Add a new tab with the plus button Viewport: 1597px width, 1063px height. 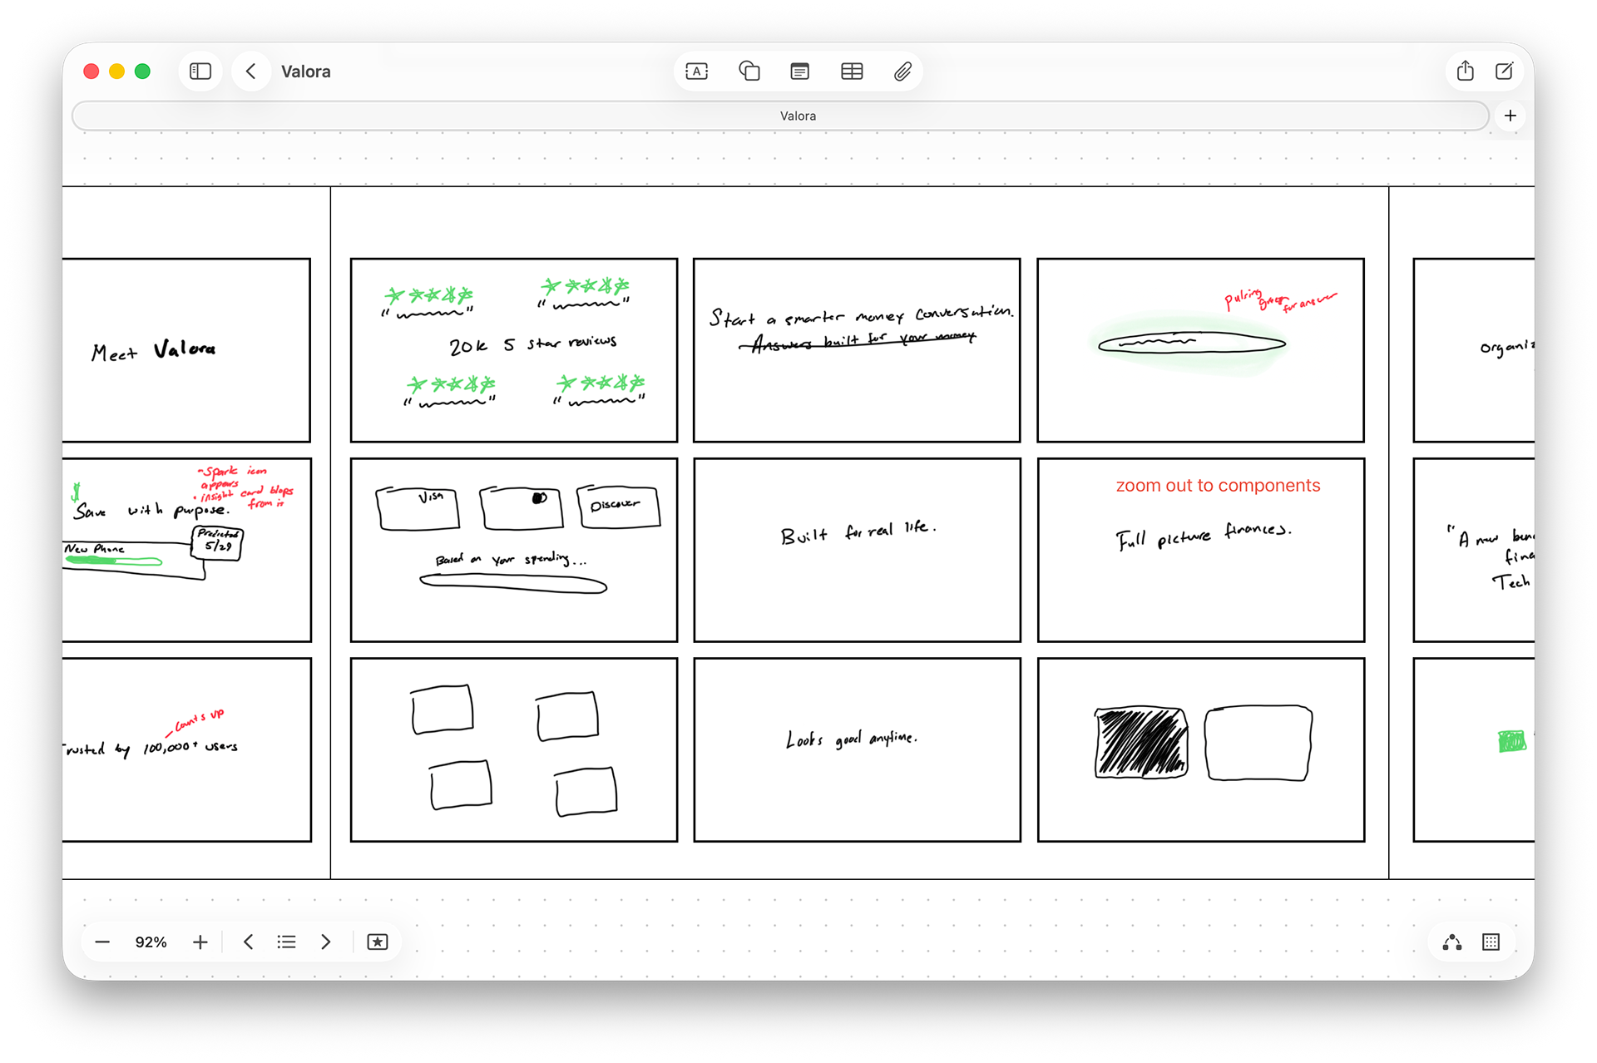[1510, 116]
